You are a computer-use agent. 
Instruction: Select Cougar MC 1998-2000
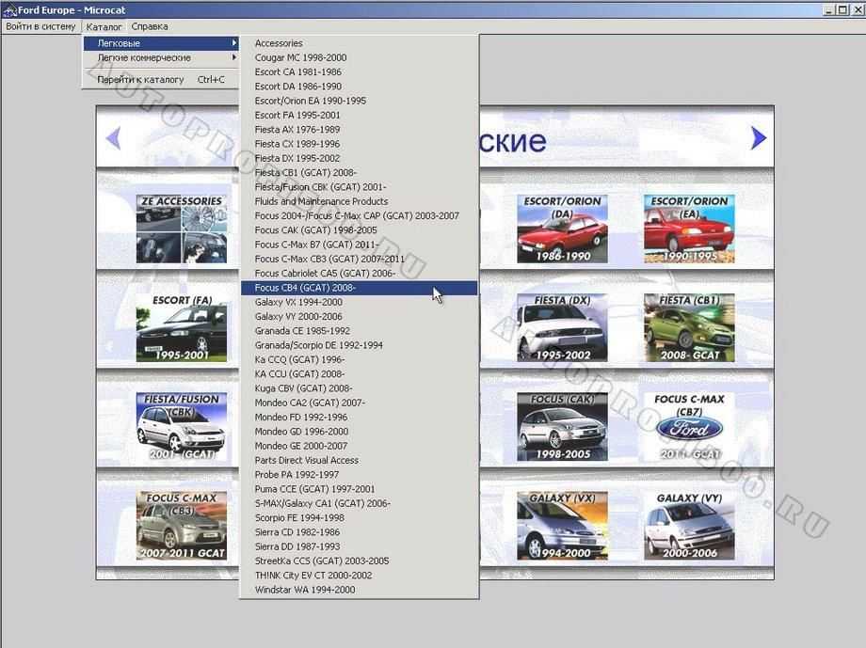click(x=359, y=57)
